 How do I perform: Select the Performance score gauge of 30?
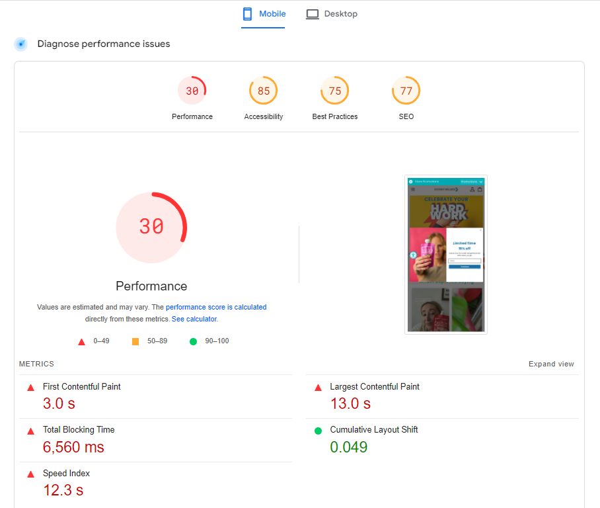tap(192, 91)
